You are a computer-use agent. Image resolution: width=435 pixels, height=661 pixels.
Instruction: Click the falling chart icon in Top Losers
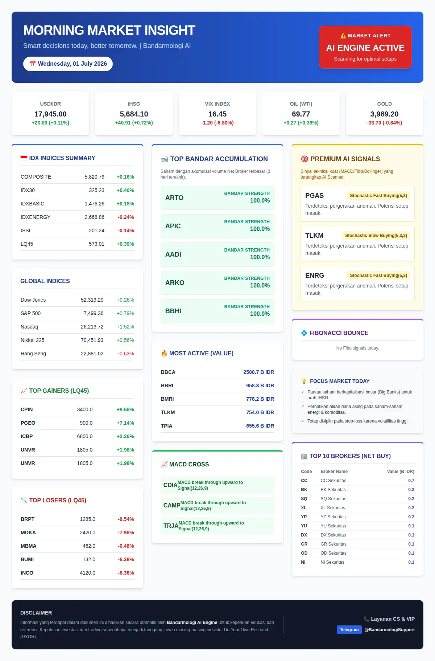point(24,500)
